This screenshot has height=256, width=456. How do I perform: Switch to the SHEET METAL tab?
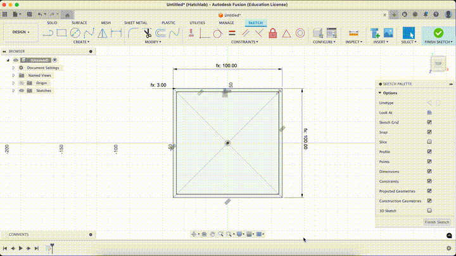(x=136, y=23)
